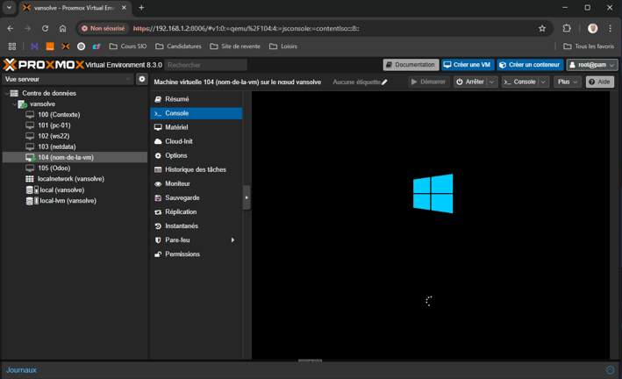The image size is (622, 379).
Task: Open the Arrêter dropdown arrow
Action: [492, 82]
